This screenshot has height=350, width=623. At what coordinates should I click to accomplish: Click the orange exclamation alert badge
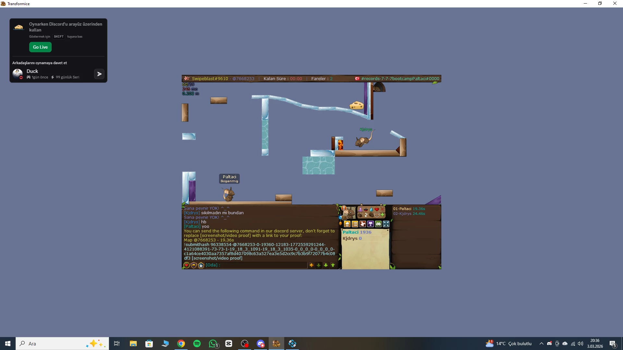(344, 208)
